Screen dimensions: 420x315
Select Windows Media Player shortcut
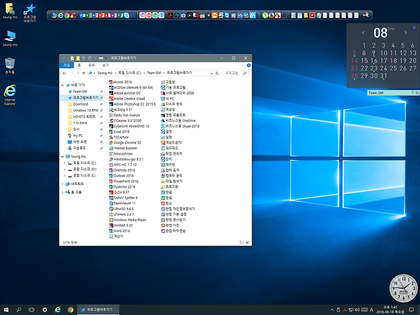coord(128,220)
